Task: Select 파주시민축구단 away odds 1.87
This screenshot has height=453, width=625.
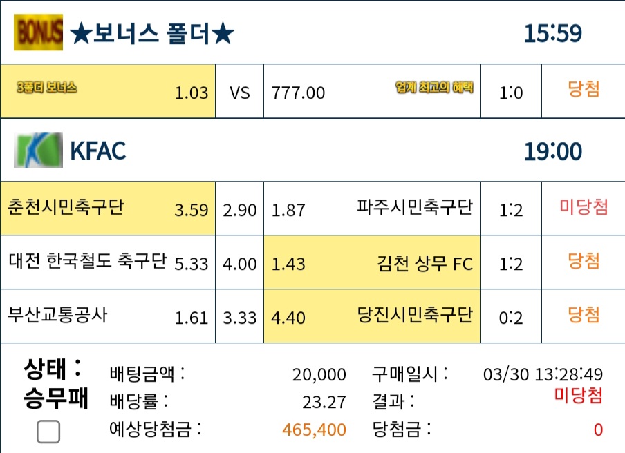Action: 372,208
